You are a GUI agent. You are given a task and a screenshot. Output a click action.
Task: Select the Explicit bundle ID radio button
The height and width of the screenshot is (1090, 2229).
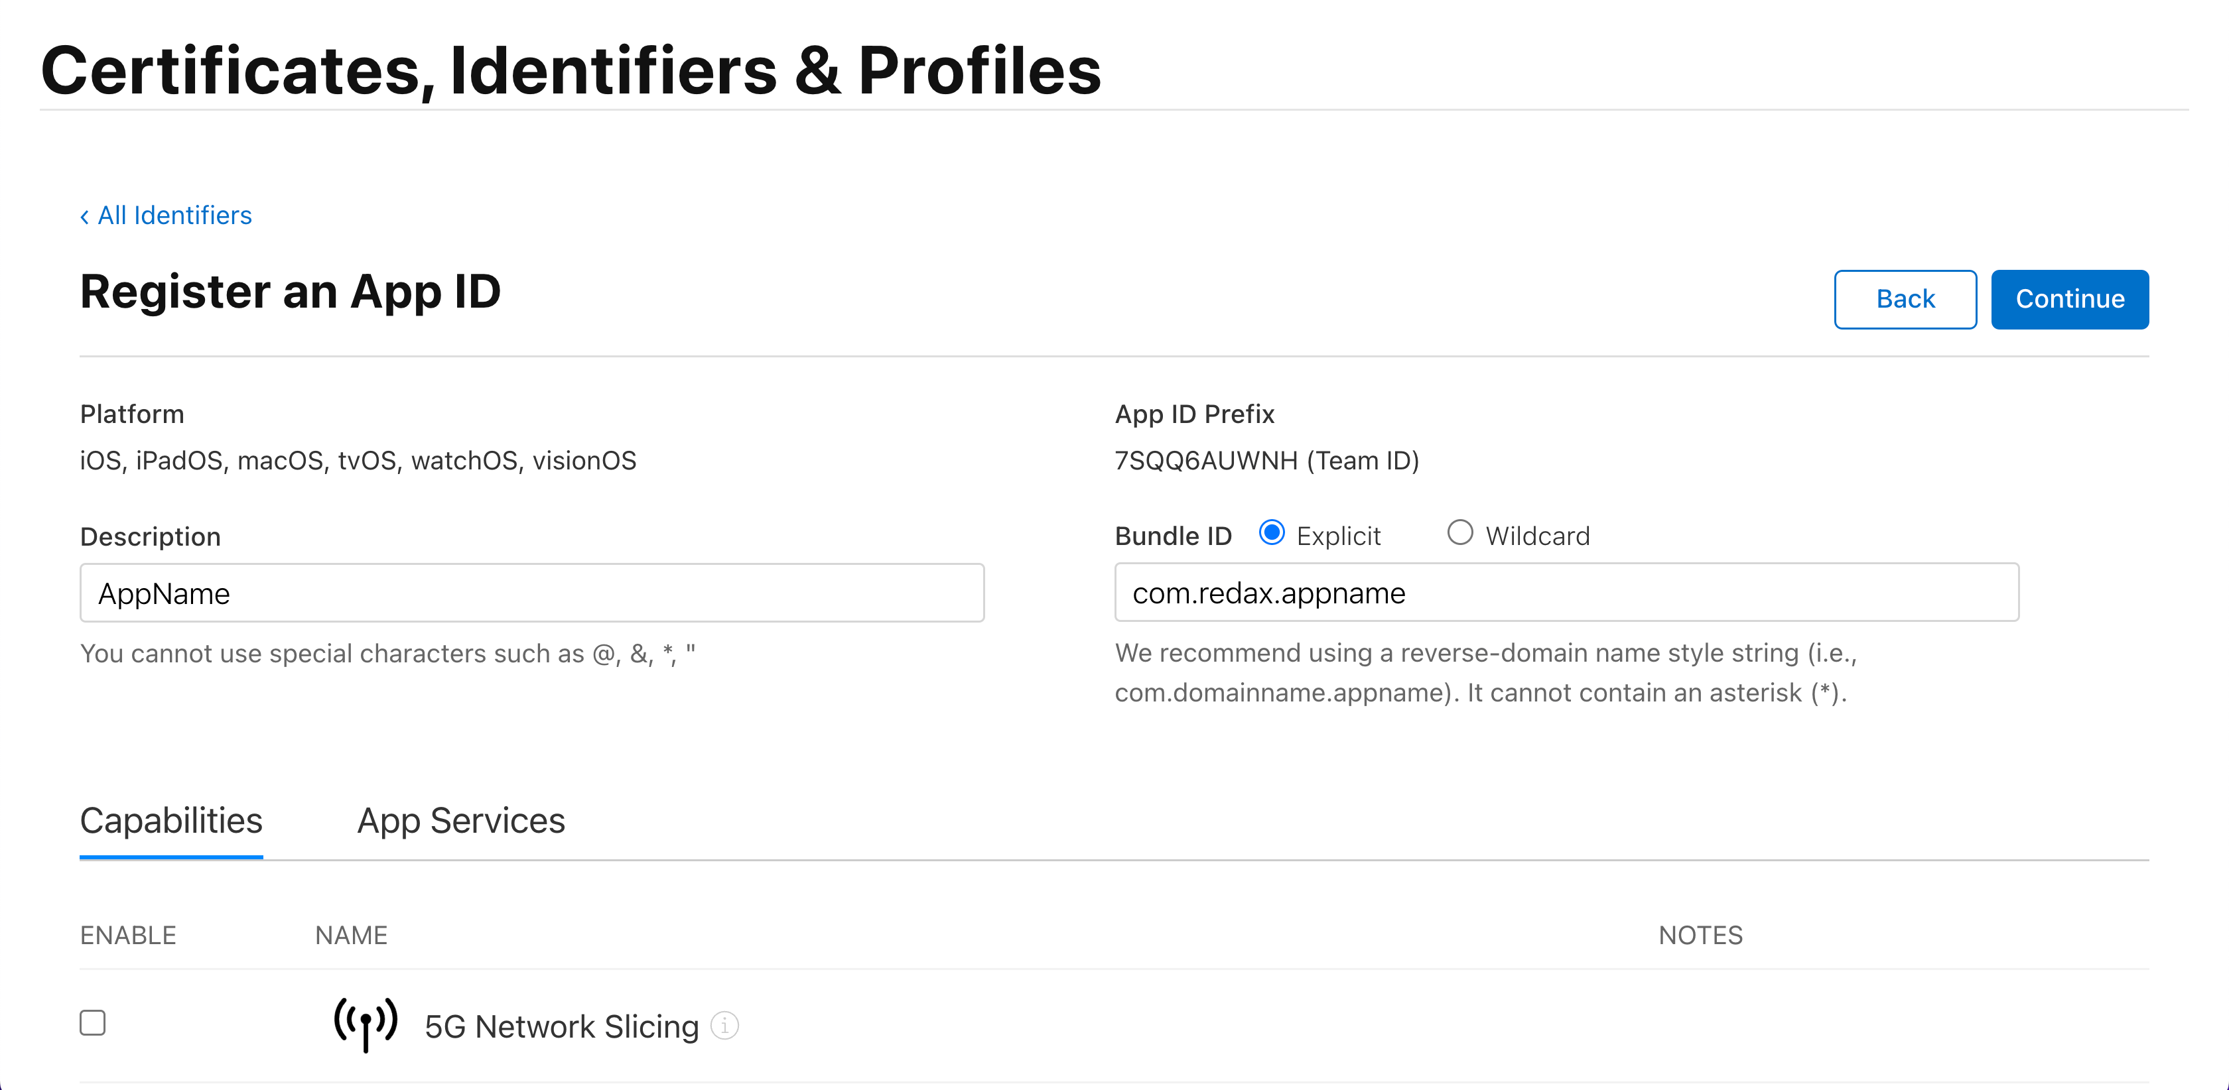[x=1272, y=532]
